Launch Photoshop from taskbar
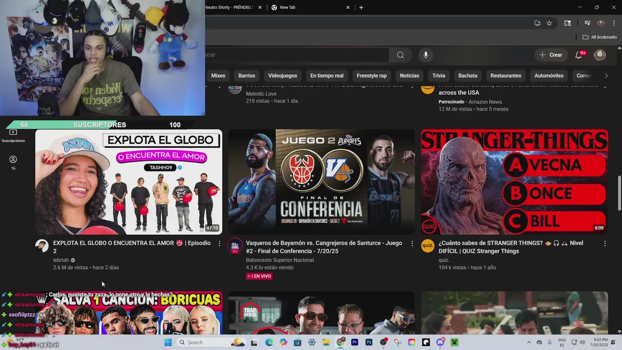Screen dimensions: 622x350 (x=369, y=342)
